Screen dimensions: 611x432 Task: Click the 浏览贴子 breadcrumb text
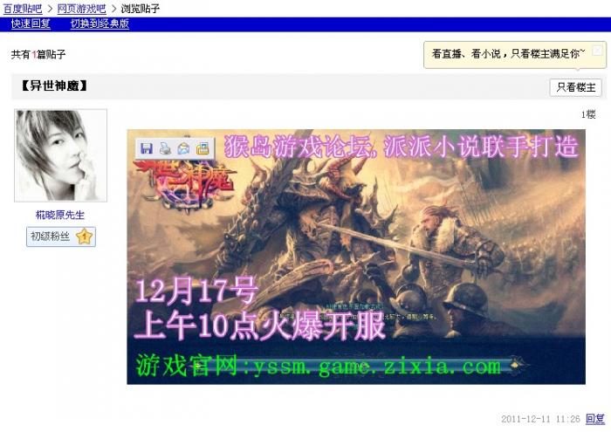coord(141,8)
